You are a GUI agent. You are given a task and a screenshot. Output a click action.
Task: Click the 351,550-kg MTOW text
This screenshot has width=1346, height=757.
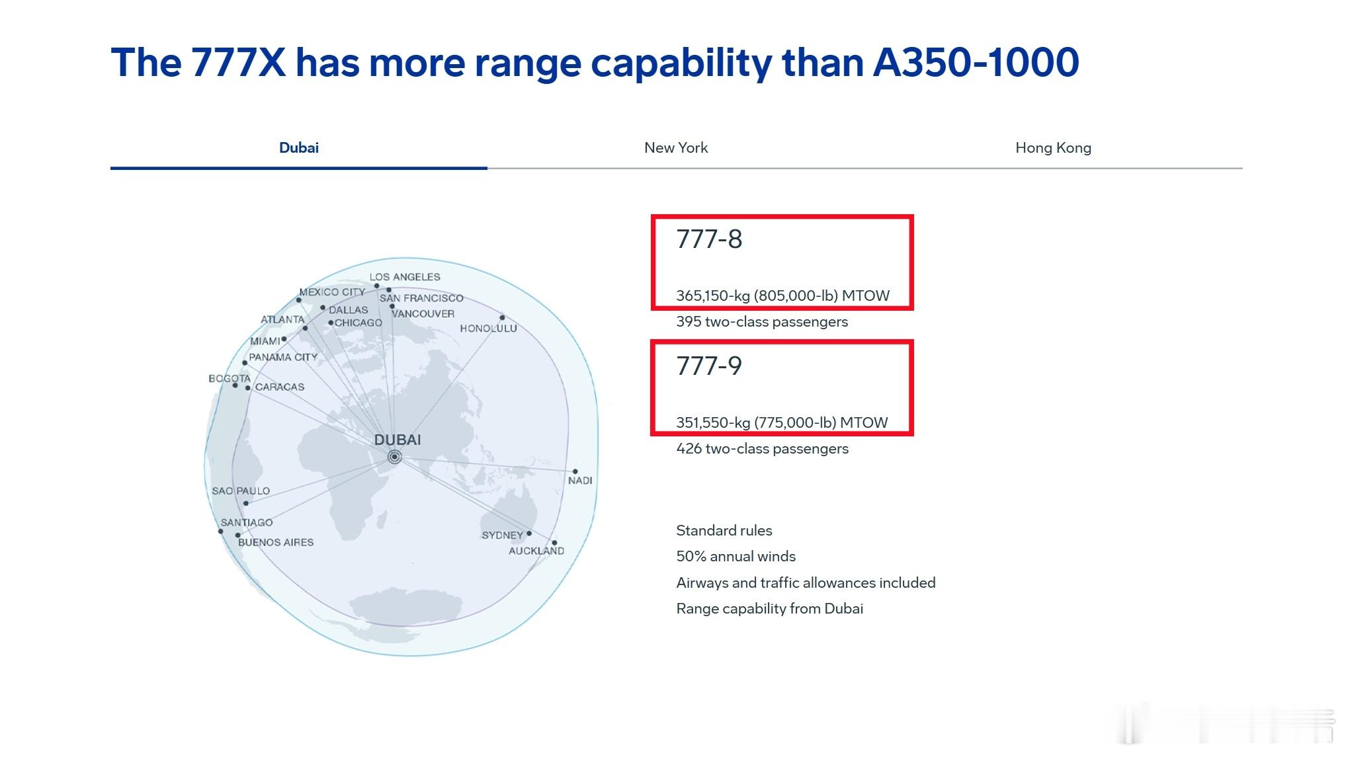tap(782, 422)
